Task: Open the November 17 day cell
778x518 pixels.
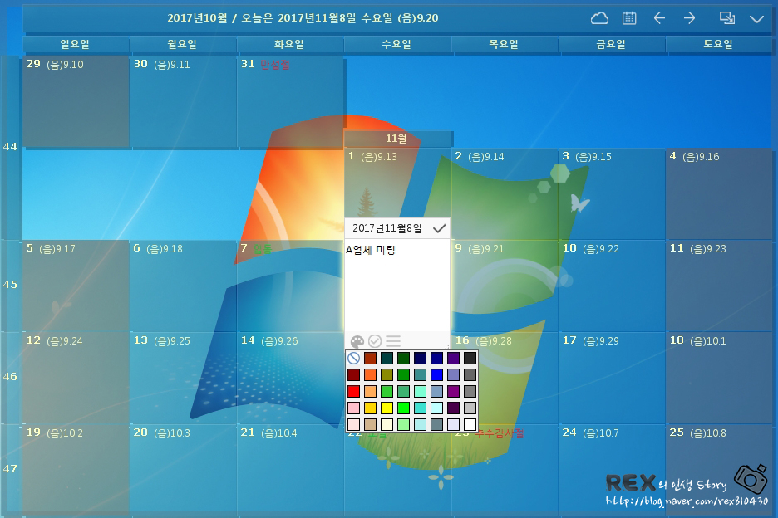Action: click(x=611, y=379)
